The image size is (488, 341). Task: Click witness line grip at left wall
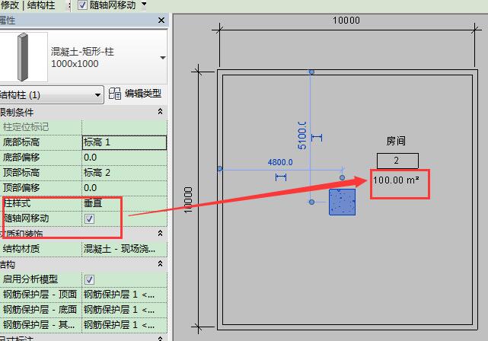(220, 169)
